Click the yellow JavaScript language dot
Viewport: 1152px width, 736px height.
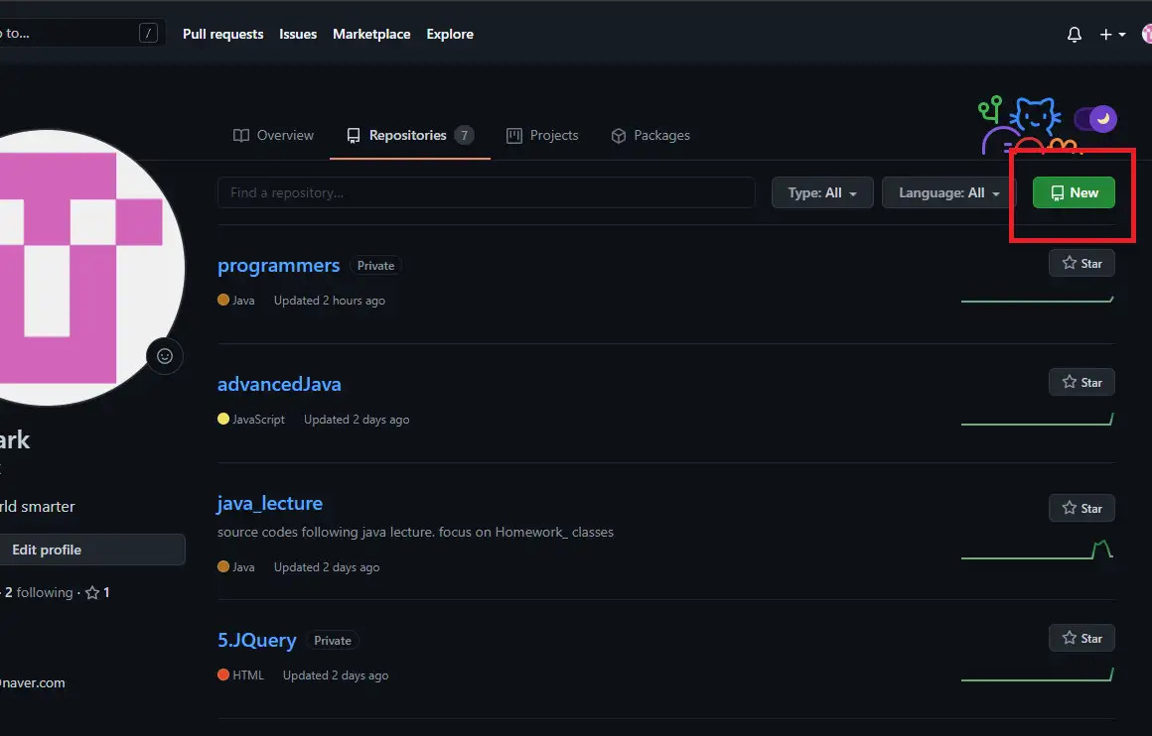point(223,419)
